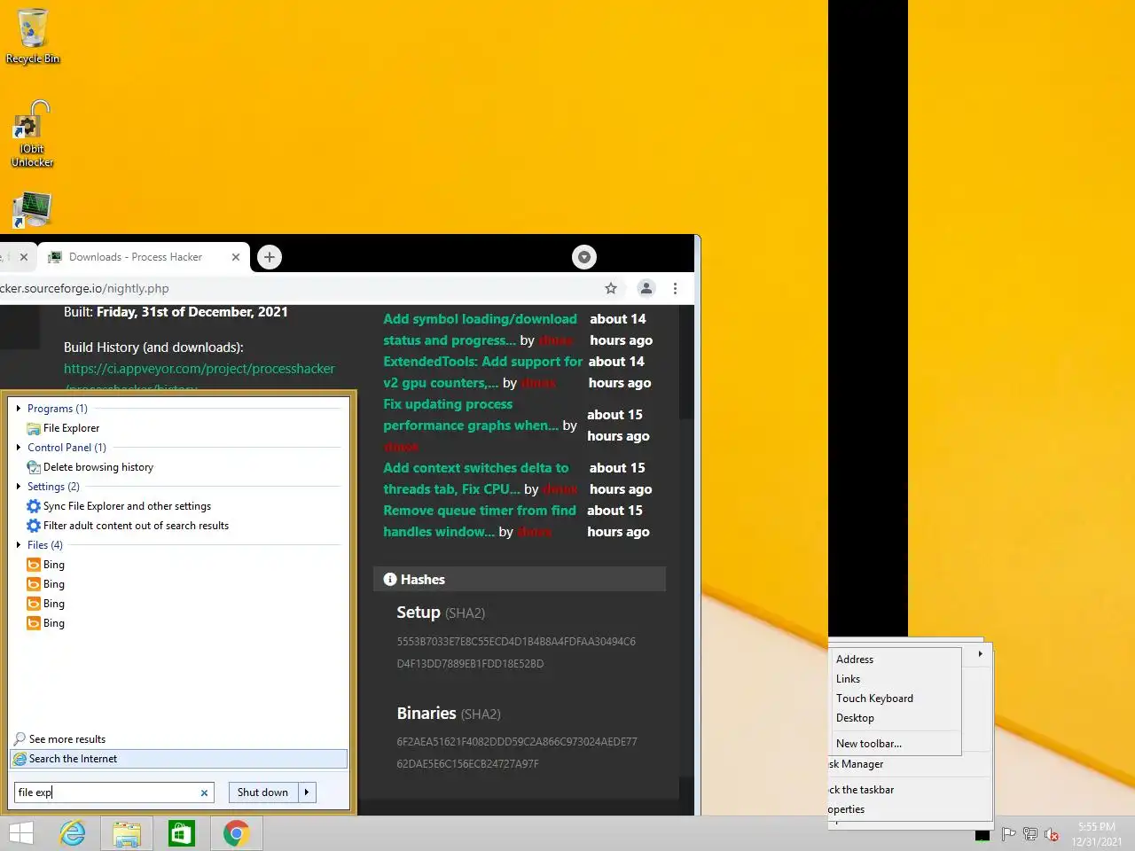Screen dimensions: 1135x851
Task: Open 'Remove queue timer from find handles window' link
Action: coord(479,521)
